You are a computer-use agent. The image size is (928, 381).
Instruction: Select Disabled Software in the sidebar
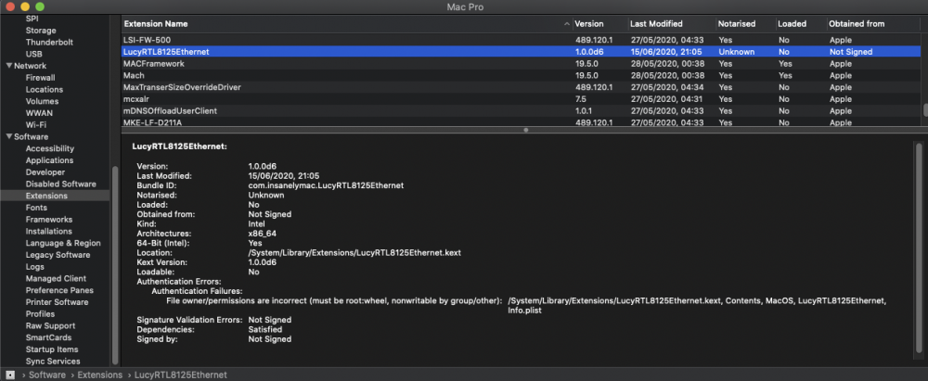(x=61, y=184)
